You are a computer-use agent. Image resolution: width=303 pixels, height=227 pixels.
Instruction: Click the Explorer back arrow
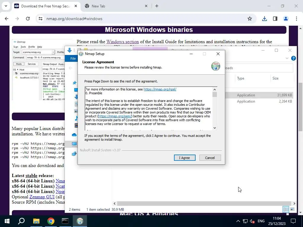pos(70,68)
